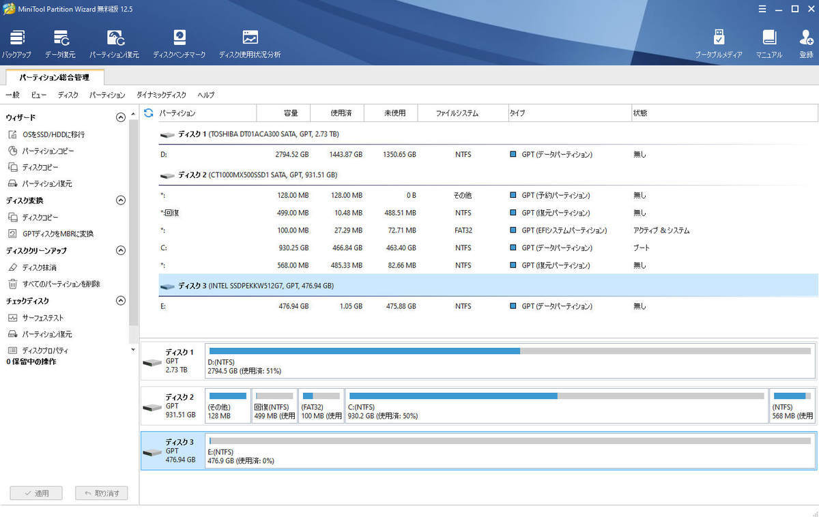Open the 一般 menu
The height and width of the screenshot is (517, 819).
point(12,95)
